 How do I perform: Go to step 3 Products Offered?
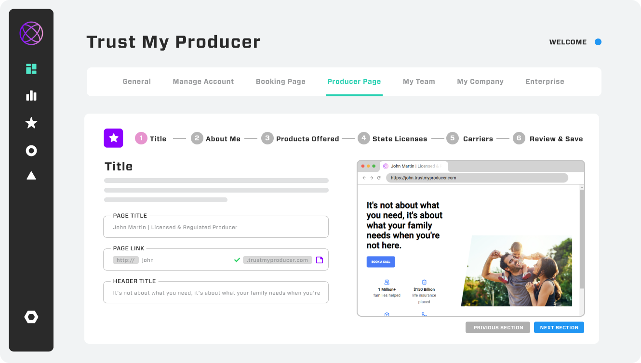[300, 139]
